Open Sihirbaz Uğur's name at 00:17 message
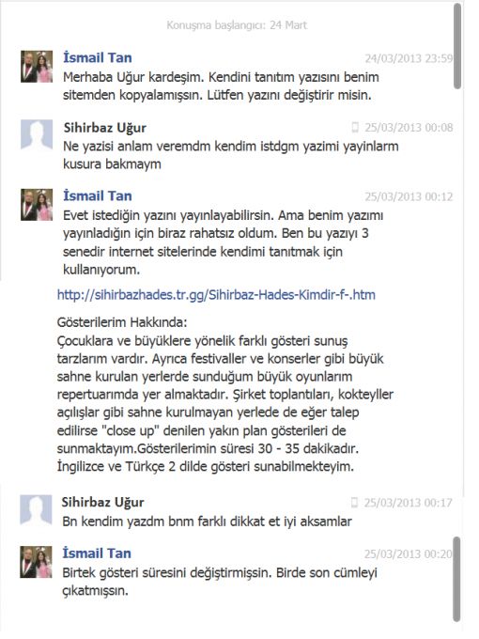This screenshot has width=479, height=639. pyautogui.click(x=102, y=502)
